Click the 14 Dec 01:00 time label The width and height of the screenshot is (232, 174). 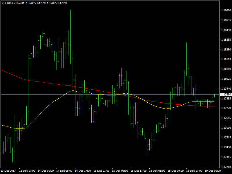tap(46, 171)
